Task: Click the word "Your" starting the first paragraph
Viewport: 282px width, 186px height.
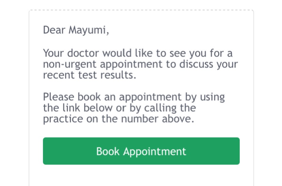Action: click(54, 54)
